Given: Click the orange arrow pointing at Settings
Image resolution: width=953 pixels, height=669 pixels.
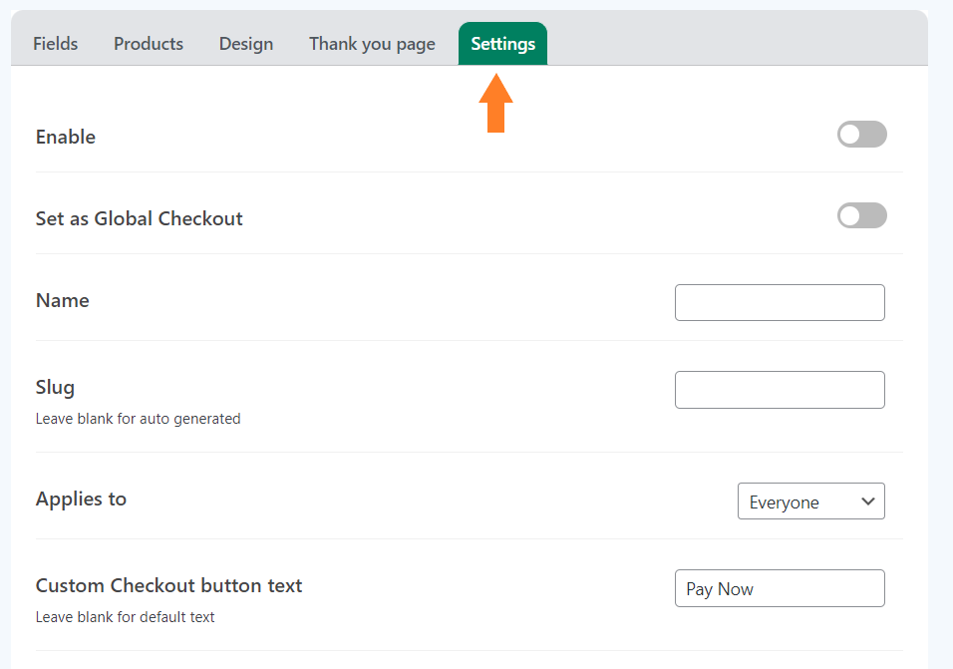Looking at the screenshot, I should point(496,103).
